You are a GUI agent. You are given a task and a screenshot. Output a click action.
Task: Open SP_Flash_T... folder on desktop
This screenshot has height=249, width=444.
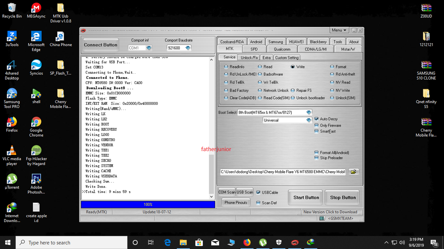pos(61,67)
